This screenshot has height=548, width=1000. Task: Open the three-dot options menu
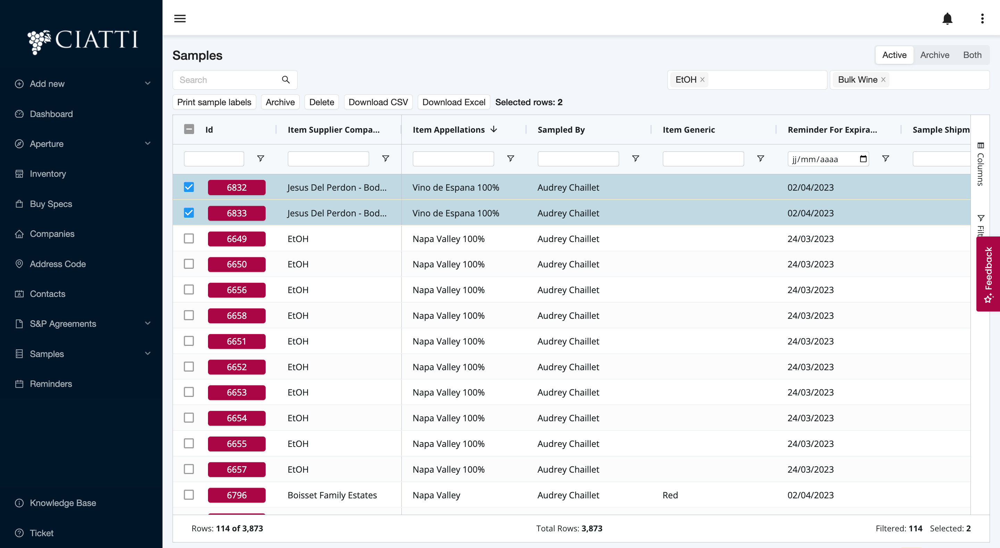tap(982, 18)
